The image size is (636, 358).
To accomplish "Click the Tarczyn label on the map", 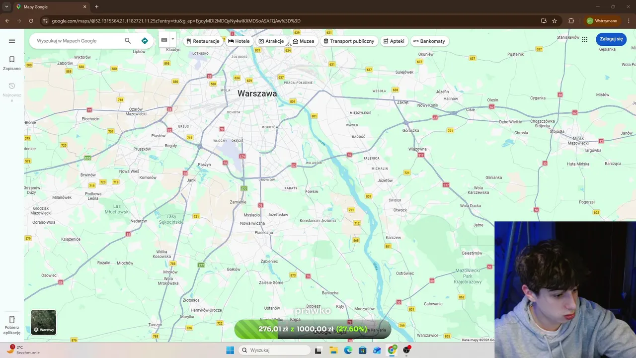I will (155, 325).
